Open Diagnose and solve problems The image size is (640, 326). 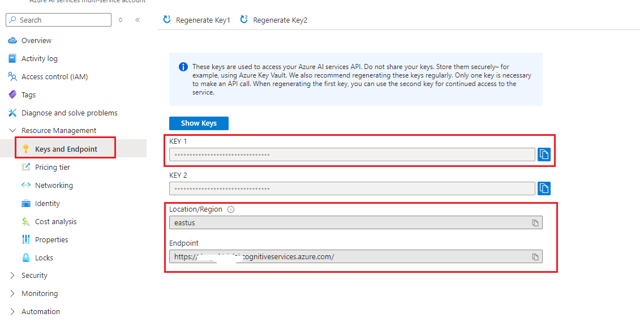[70, 113]
